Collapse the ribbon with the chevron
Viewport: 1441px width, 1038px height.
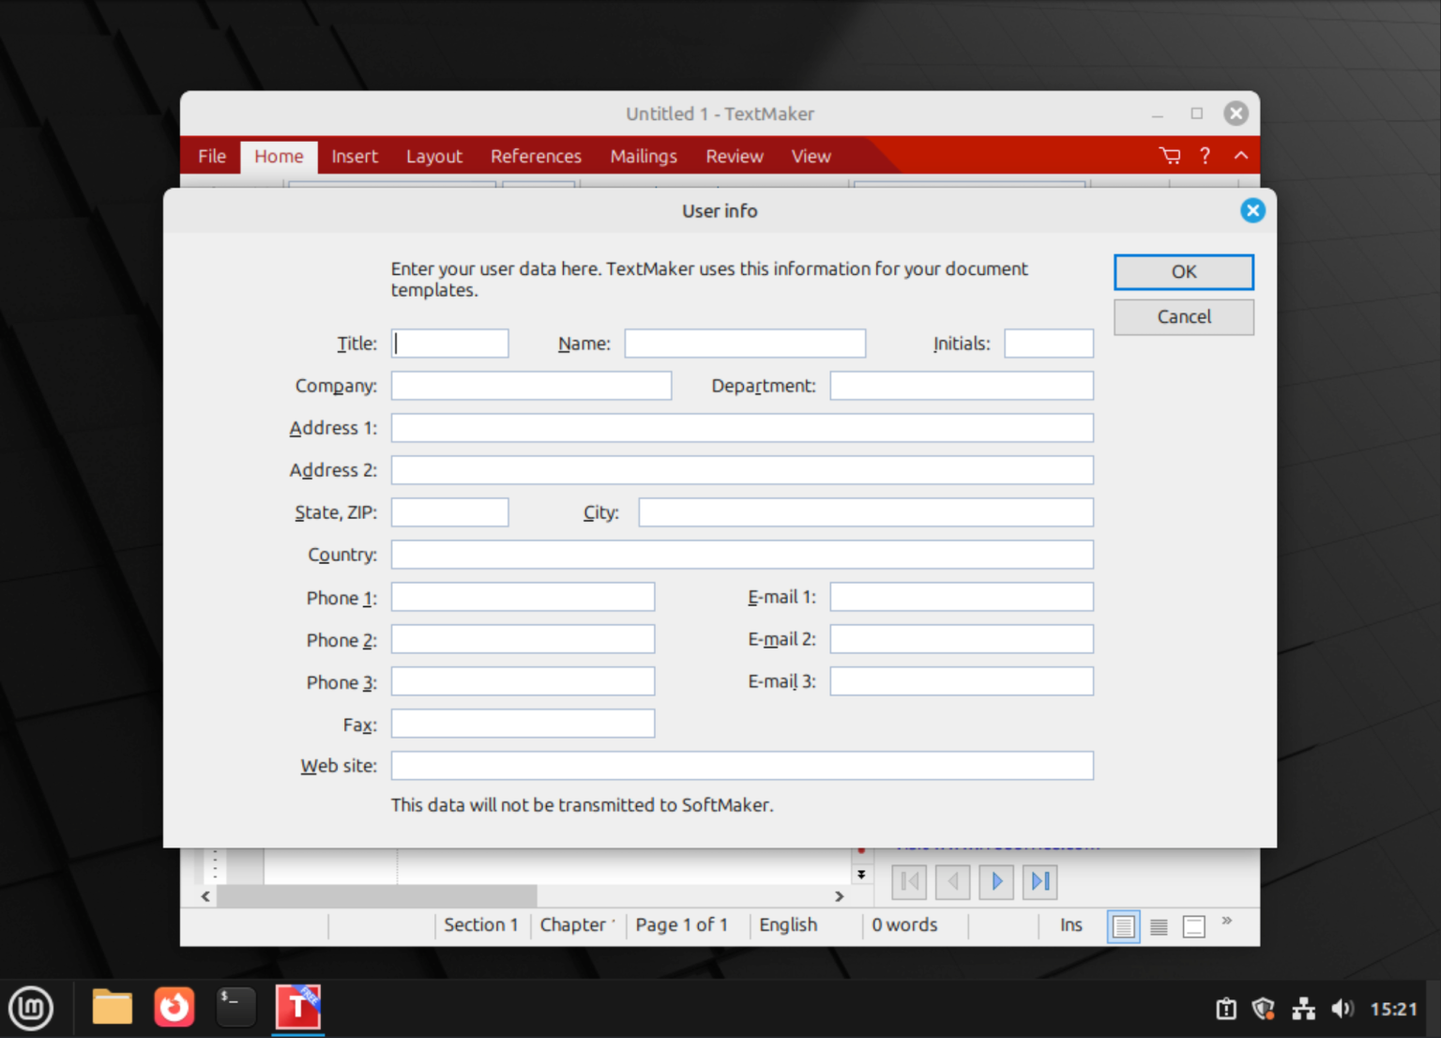tap(1240, 156)
